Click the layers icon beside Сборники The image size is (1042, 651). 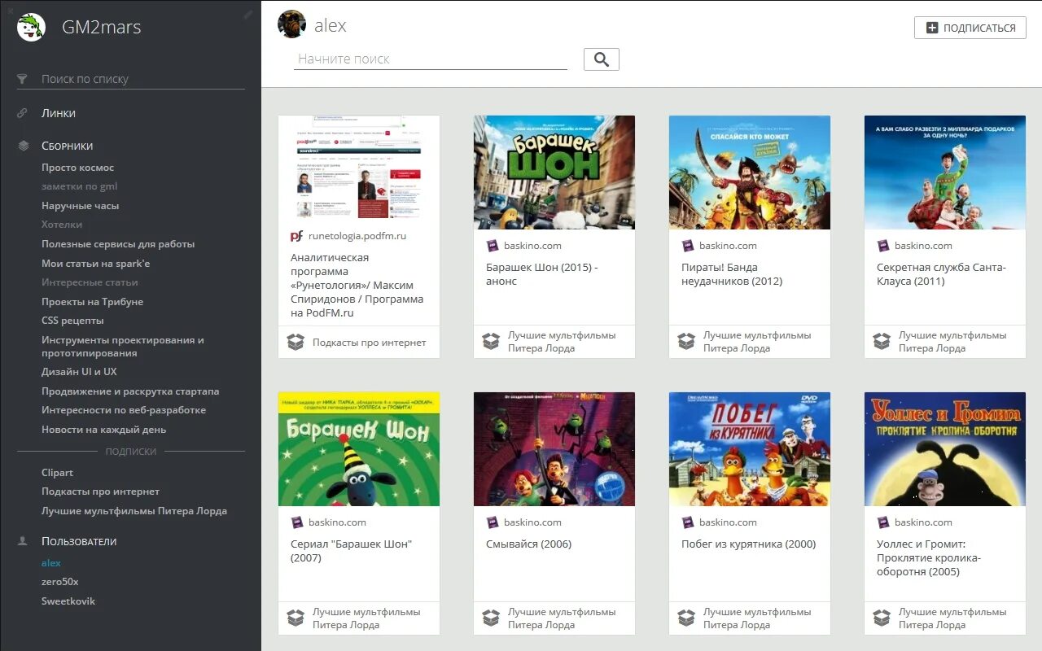23,146
